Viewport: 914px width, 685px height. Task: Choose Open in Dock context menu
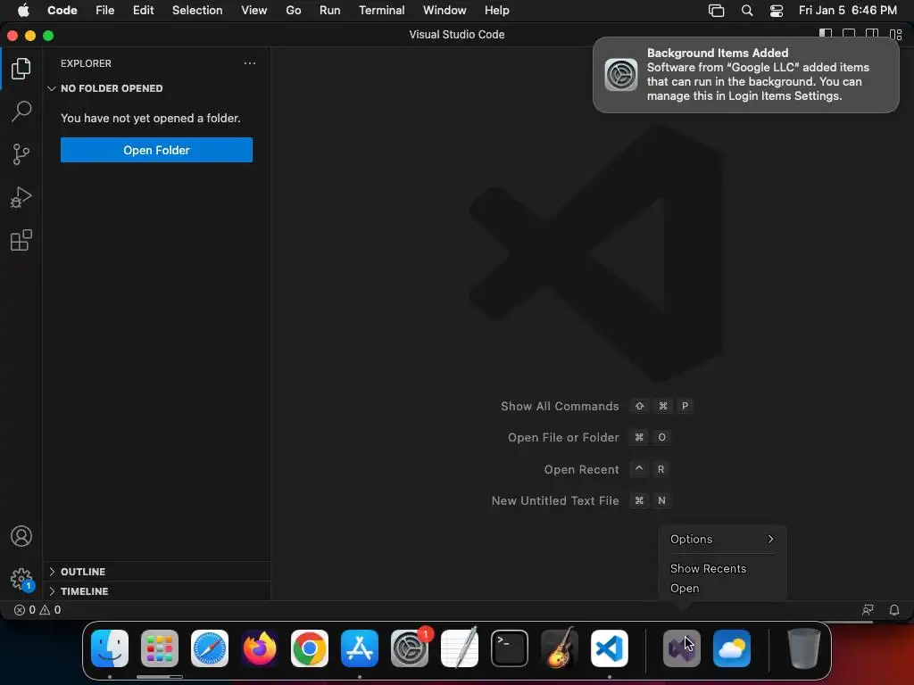point(722,588)
